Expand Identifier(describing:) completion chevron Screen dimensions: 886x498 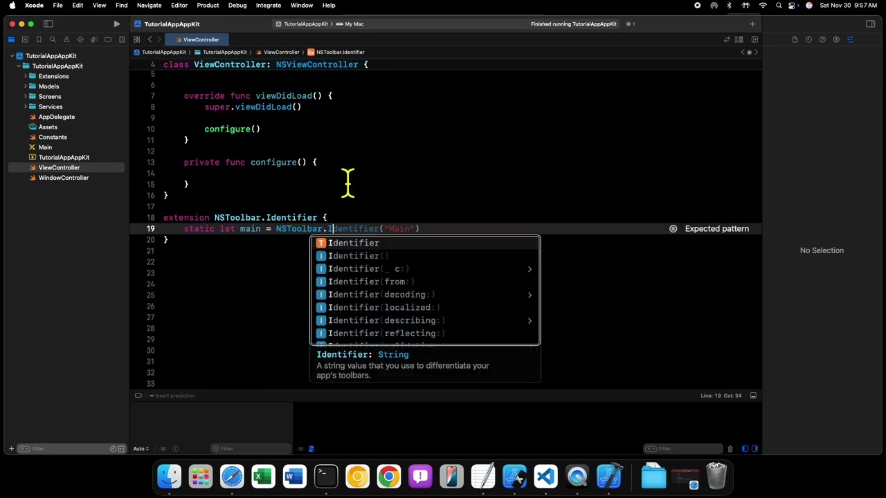point(530,320)
